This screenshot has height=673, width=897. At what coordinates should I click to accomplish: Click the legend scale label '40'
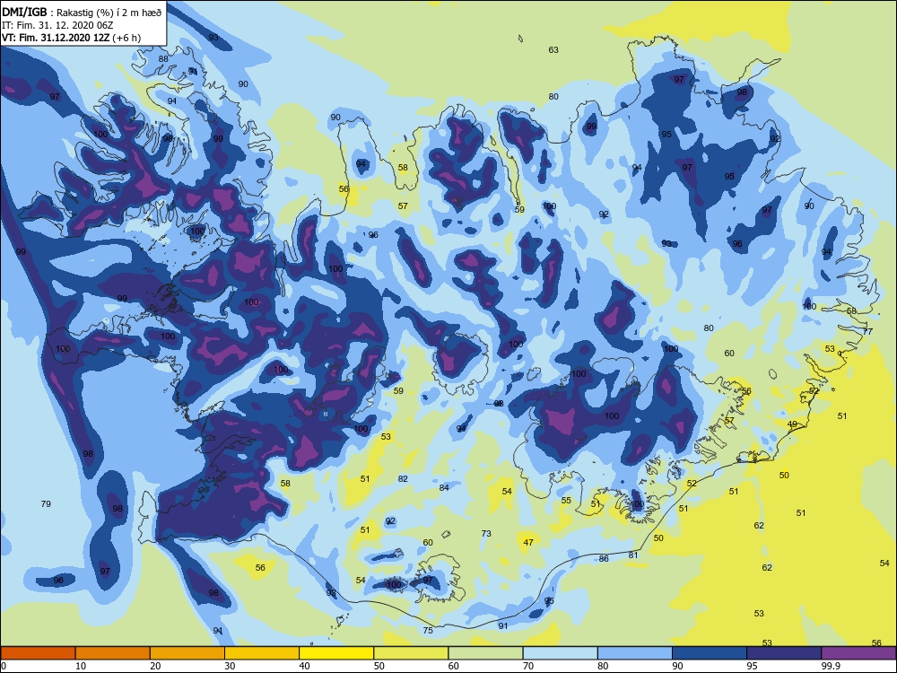pyautogui.click(x=304, y=666)
